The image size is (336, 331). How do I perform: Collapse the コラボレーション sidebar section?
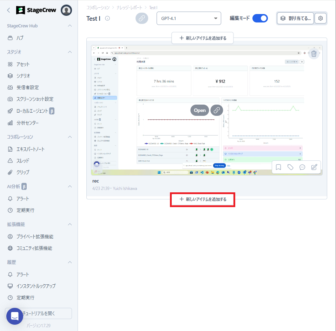[70, 137]
